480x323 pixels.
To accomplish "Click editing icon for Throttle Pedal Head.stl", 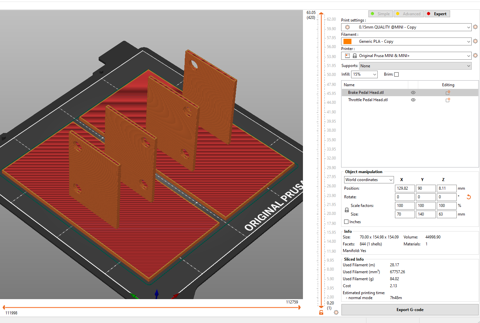I will (448, 100).
